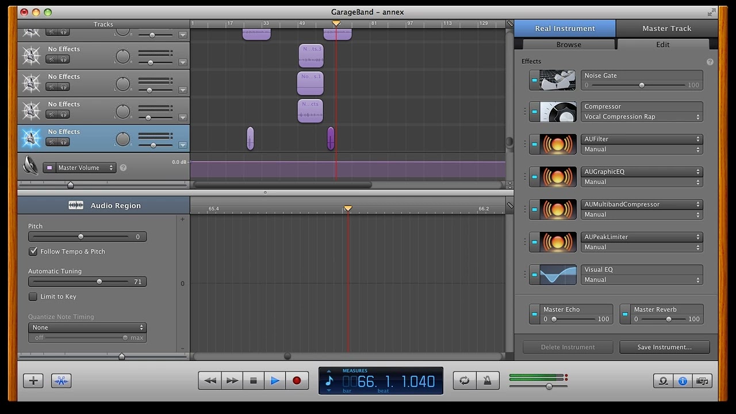Open the AUGraphicEQ effect editor icon

point(558,177)
